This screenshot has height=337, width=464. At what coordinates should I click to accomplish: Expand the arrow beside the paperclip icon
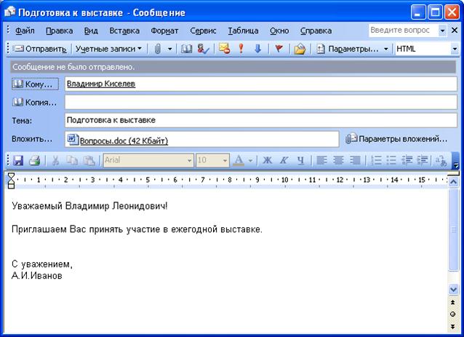click(x=170, y=49)
